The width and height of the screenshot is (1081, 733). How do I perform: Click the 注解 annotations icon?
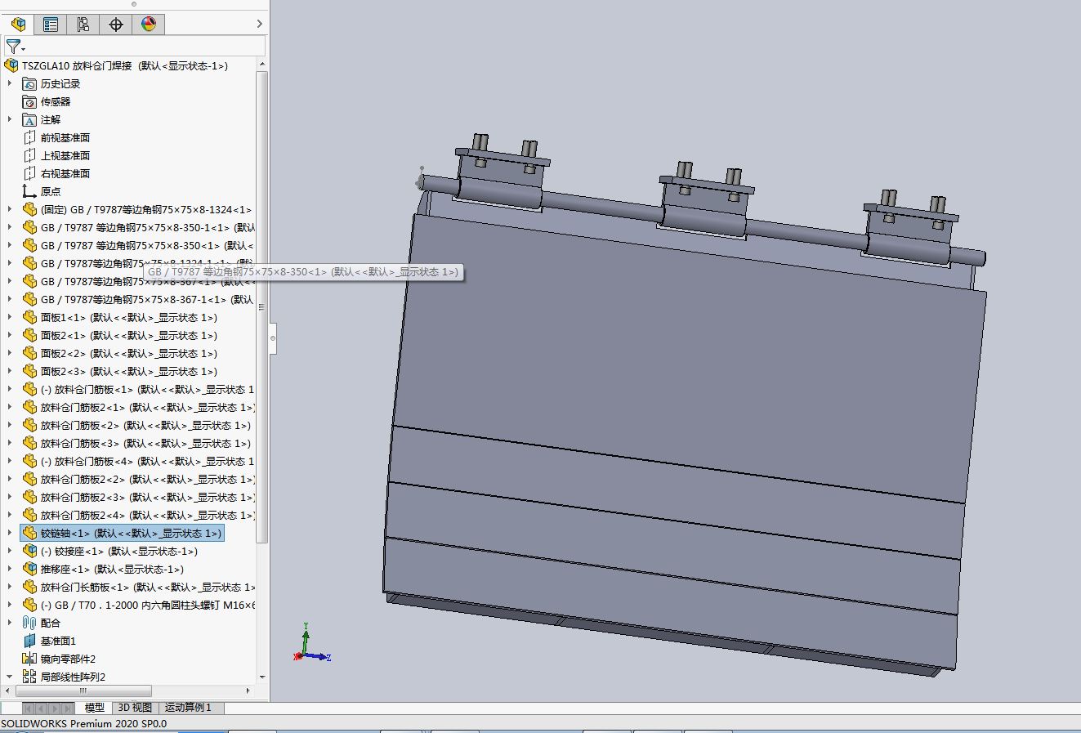(29, 120)
